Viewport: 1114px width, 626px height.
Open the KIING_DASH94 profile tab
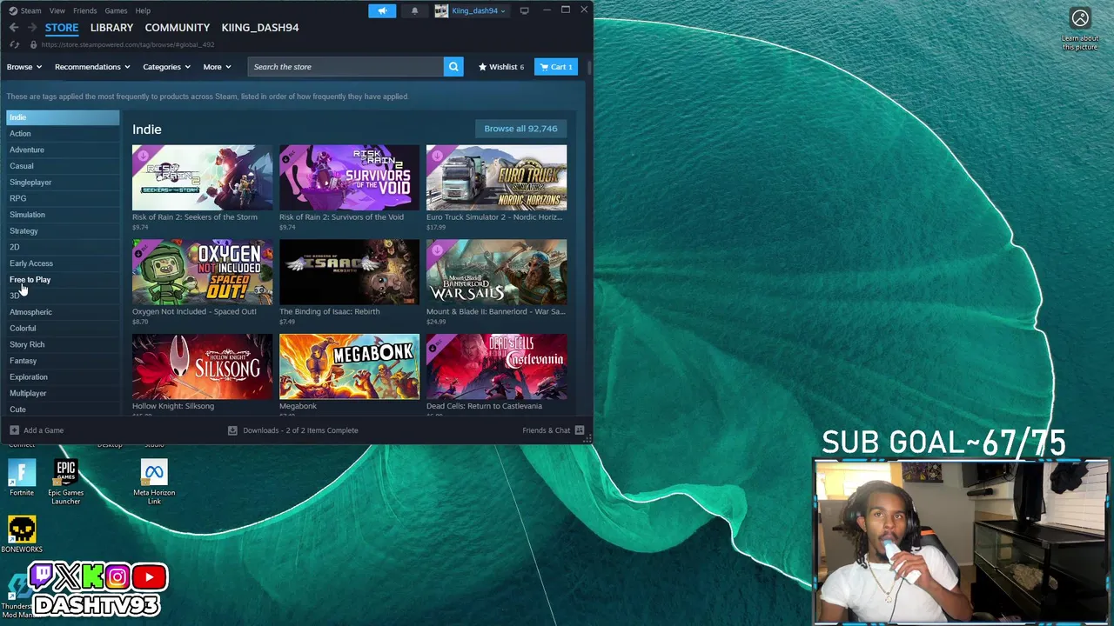click(259, 28)
